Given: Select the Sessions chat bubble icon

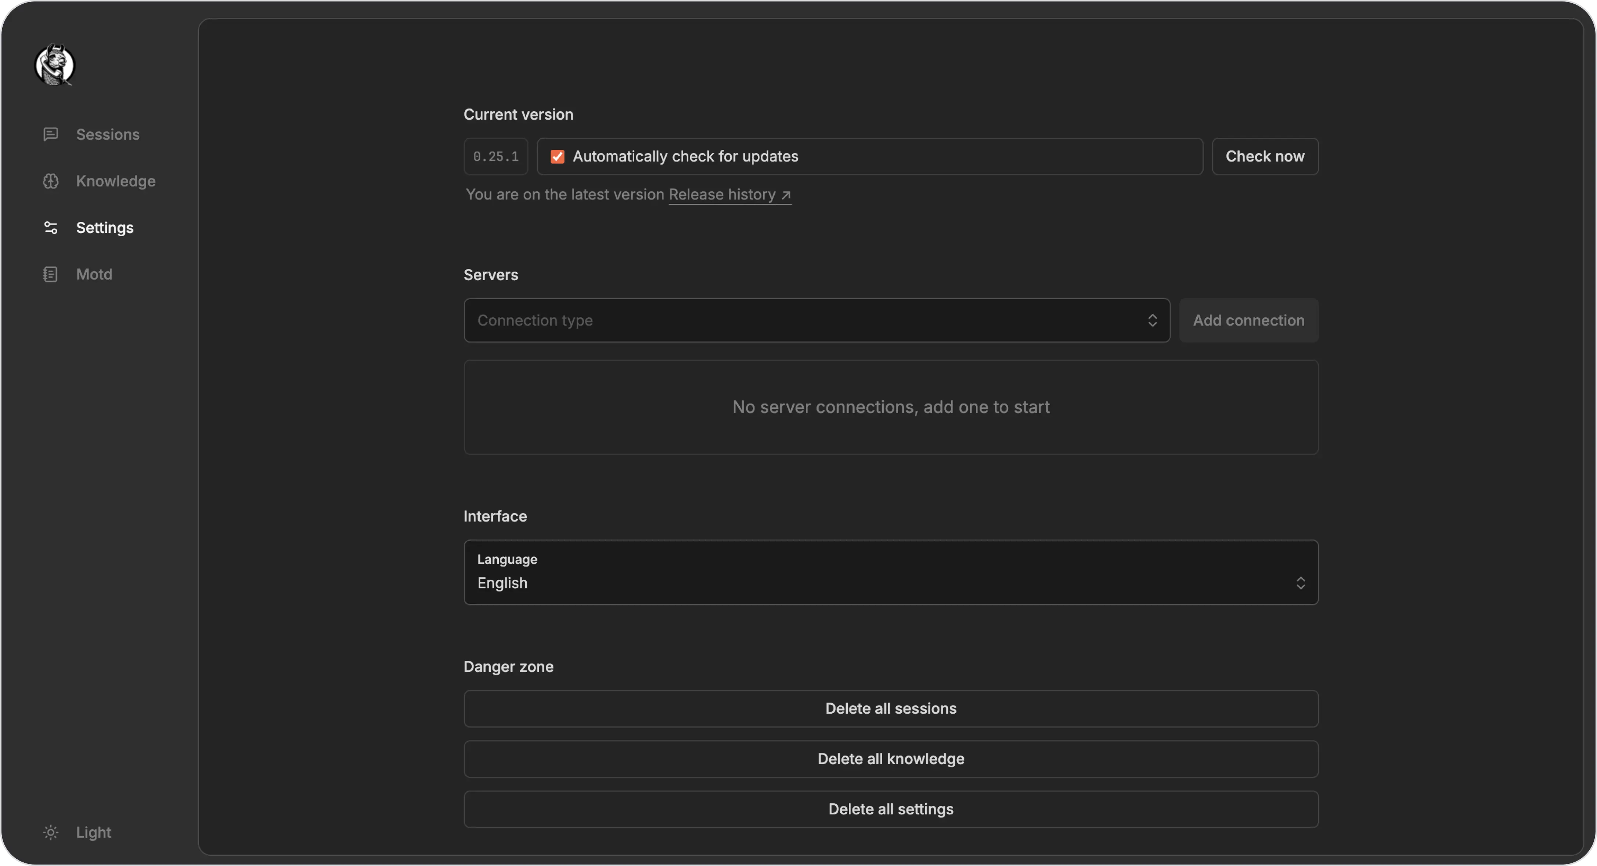Looking at the screenshot, I should pos(51,134).
